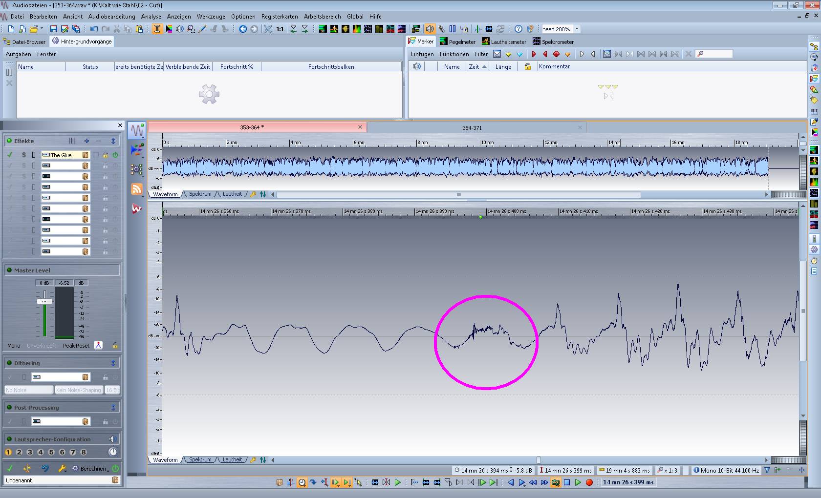Click the Master Level fader handle

coord(44,301)
